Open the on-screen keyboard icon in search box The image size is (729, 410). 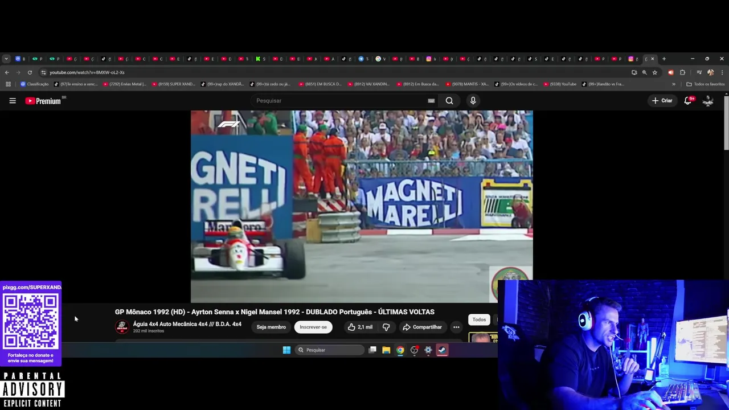click(x=431, y=101)
